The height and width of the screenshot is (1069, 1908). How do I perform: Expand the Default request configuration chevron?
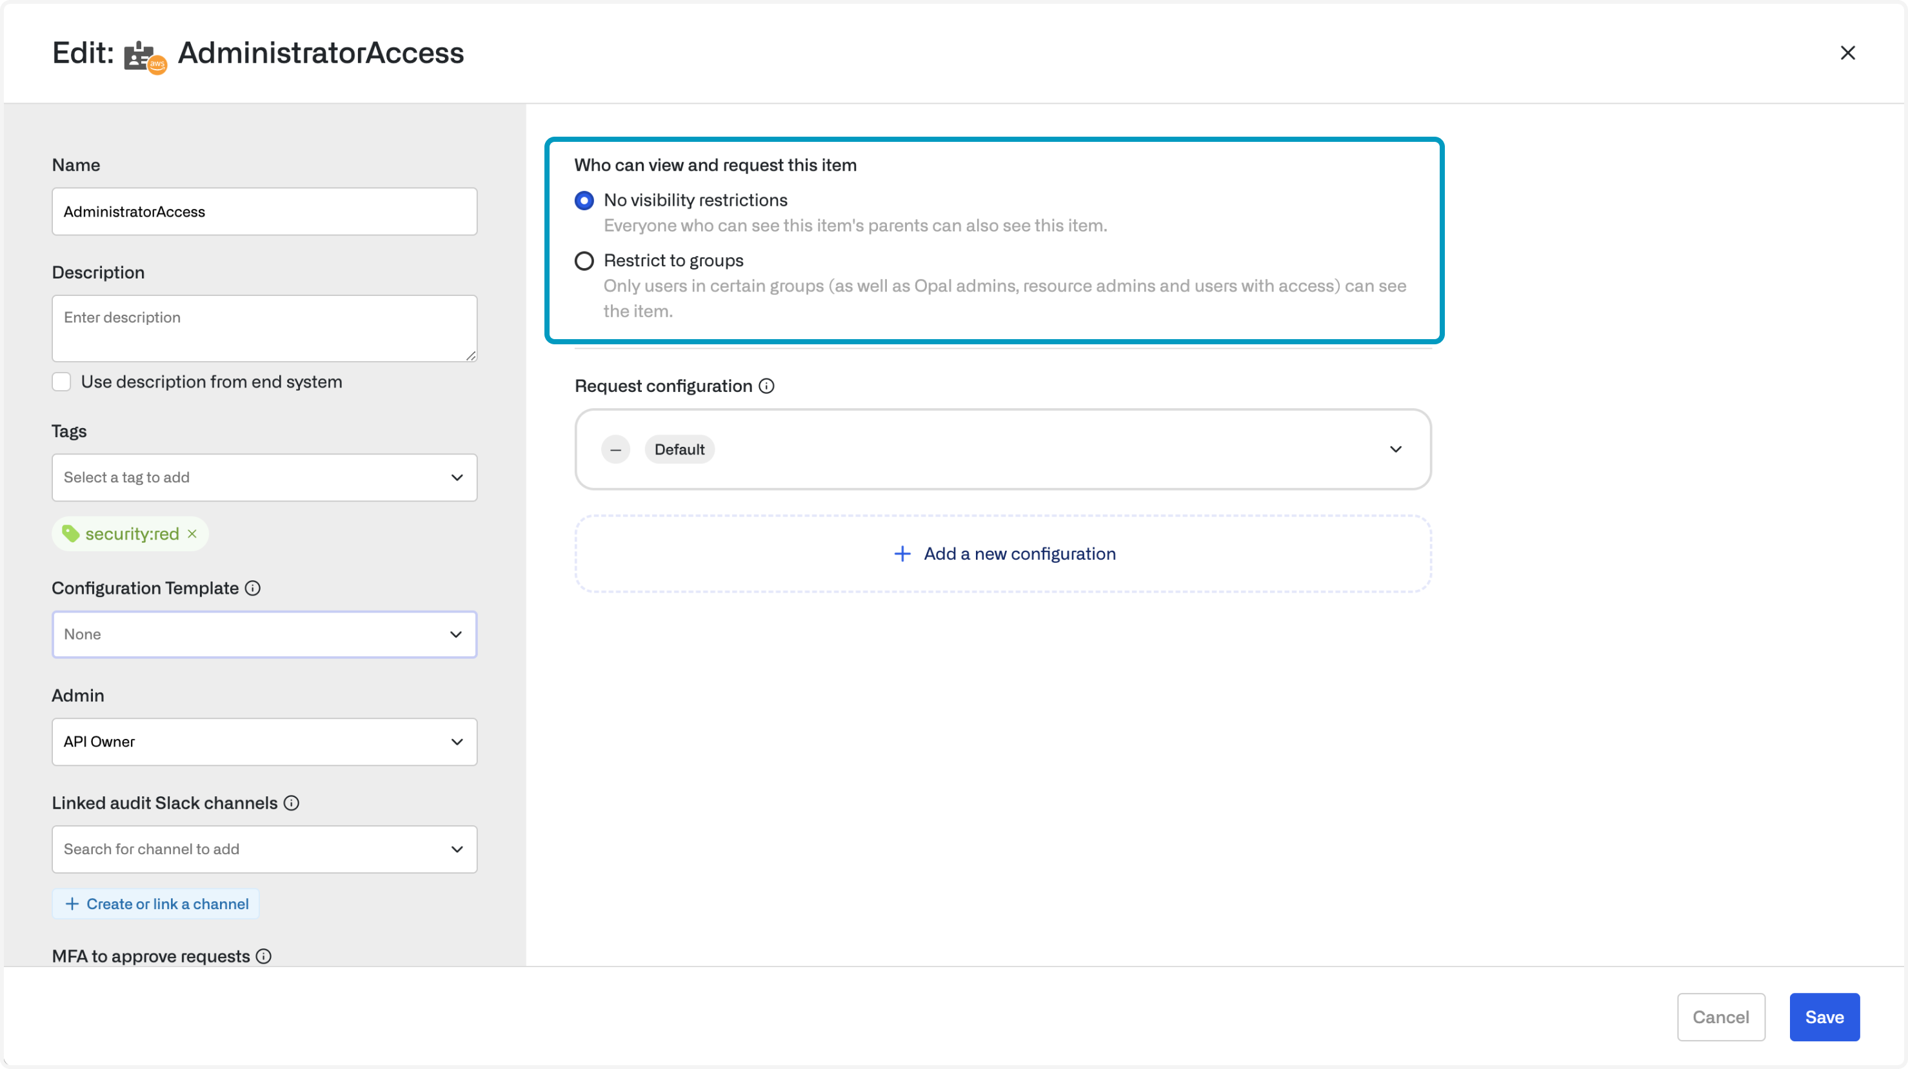click(x=1395, y=450)
